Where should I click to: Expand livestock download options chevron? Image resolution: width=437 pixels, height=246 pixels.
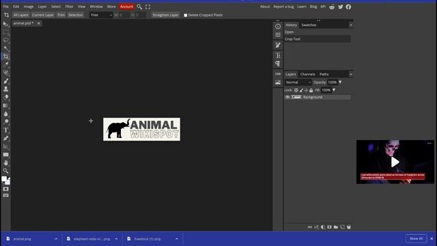177,238
